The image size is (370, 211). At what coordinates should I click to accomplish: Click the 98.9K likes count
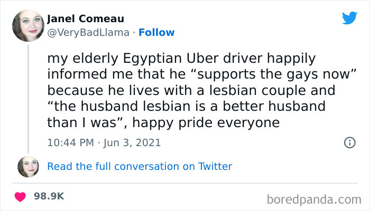tap(49, 196)
